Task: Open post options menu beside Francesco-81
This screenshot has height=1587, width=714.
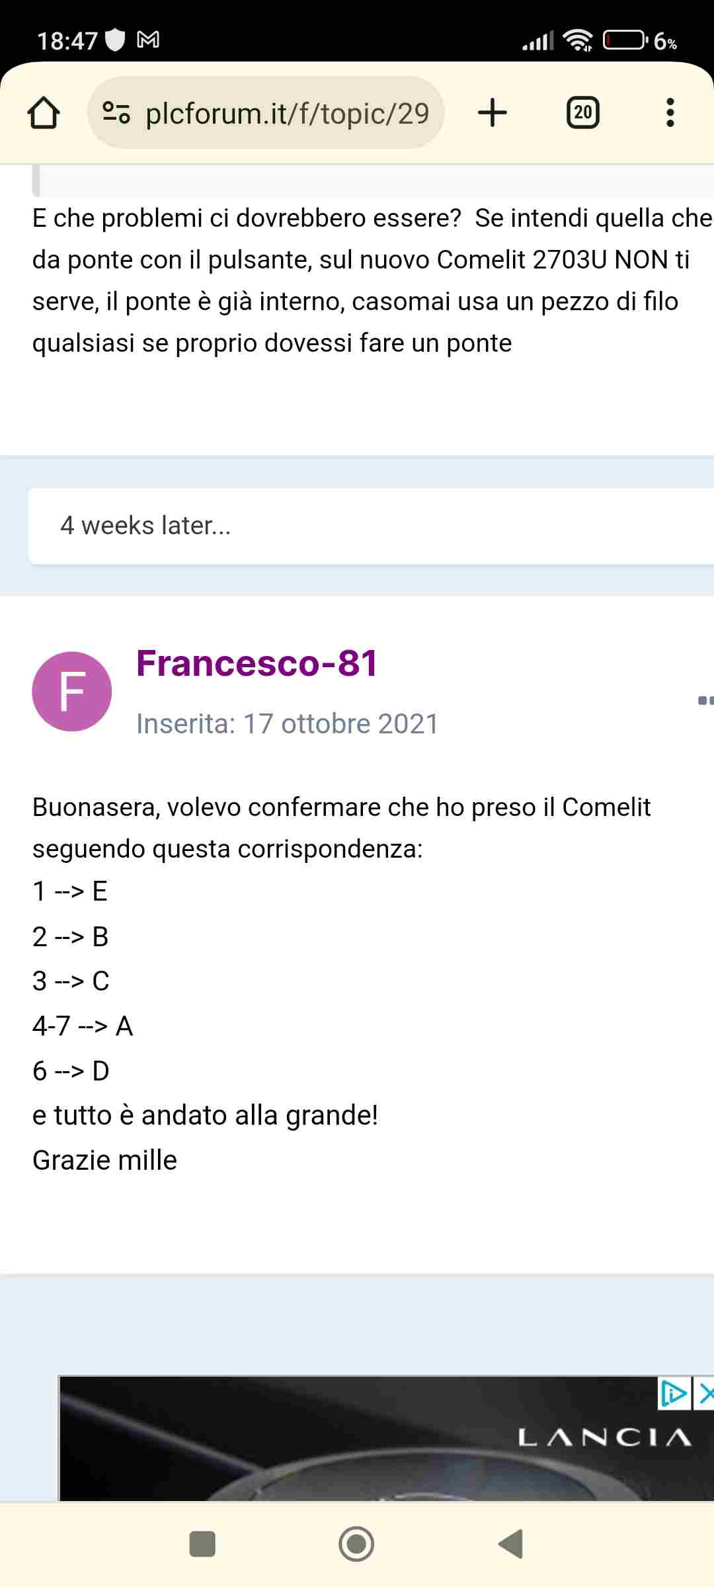Action: [705, 700]
